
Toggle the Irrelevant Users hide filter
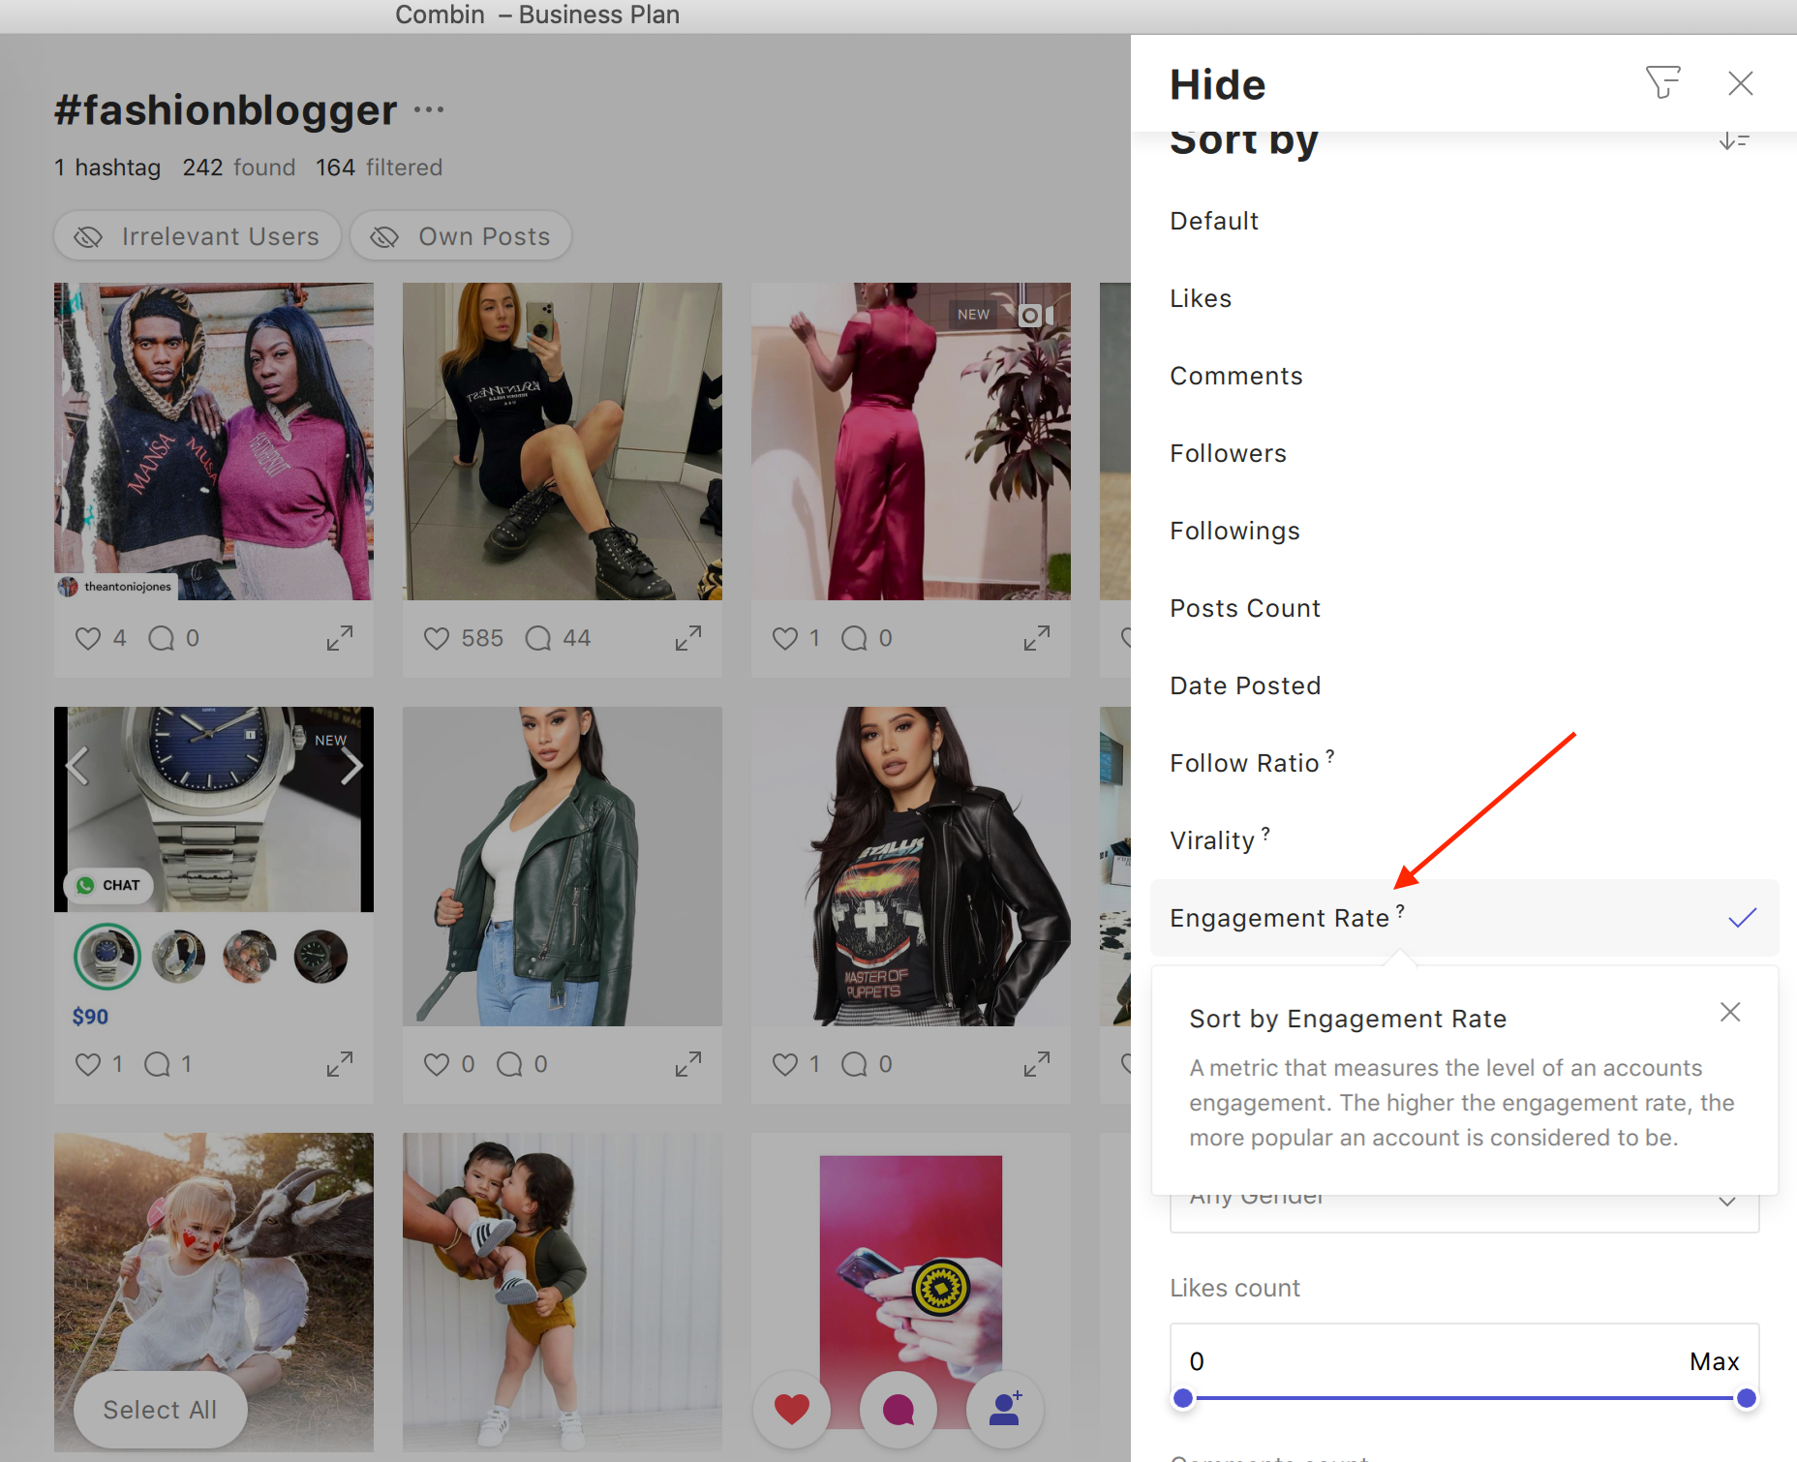click(198, 236)
